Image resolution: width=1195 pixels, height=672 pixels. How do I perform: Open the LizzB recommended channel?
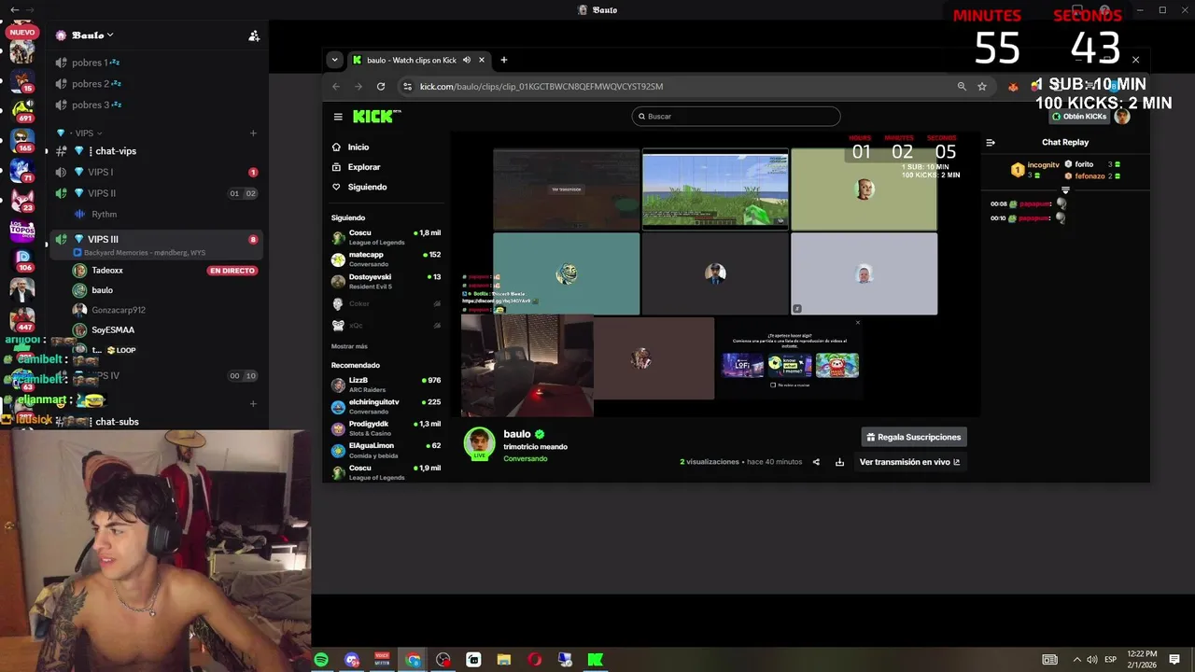(x=387, y=385)
